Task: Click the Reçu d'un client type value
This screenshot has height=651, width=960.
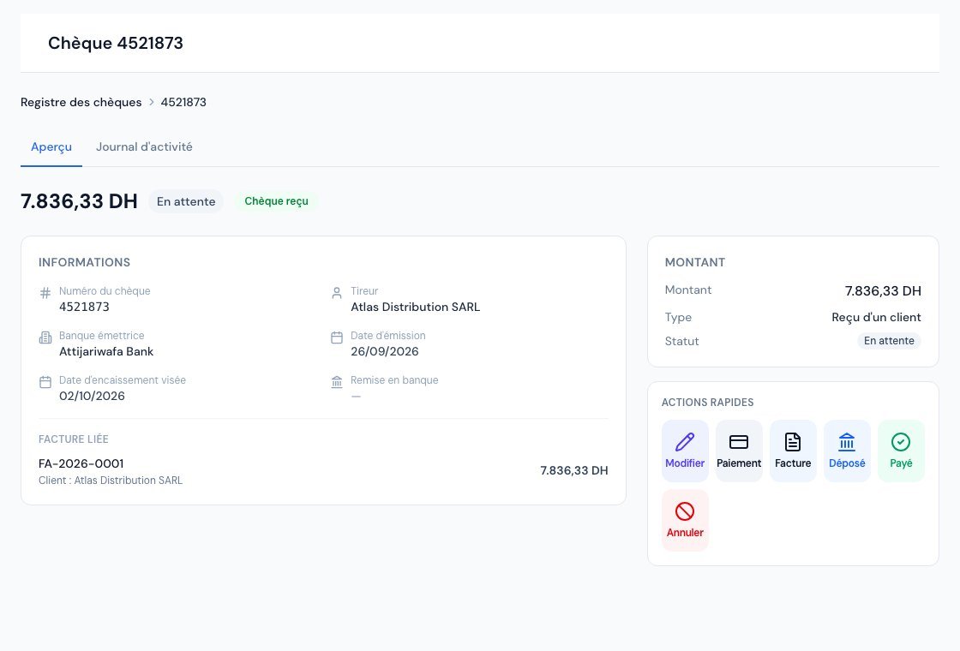Action: point(876,318)
